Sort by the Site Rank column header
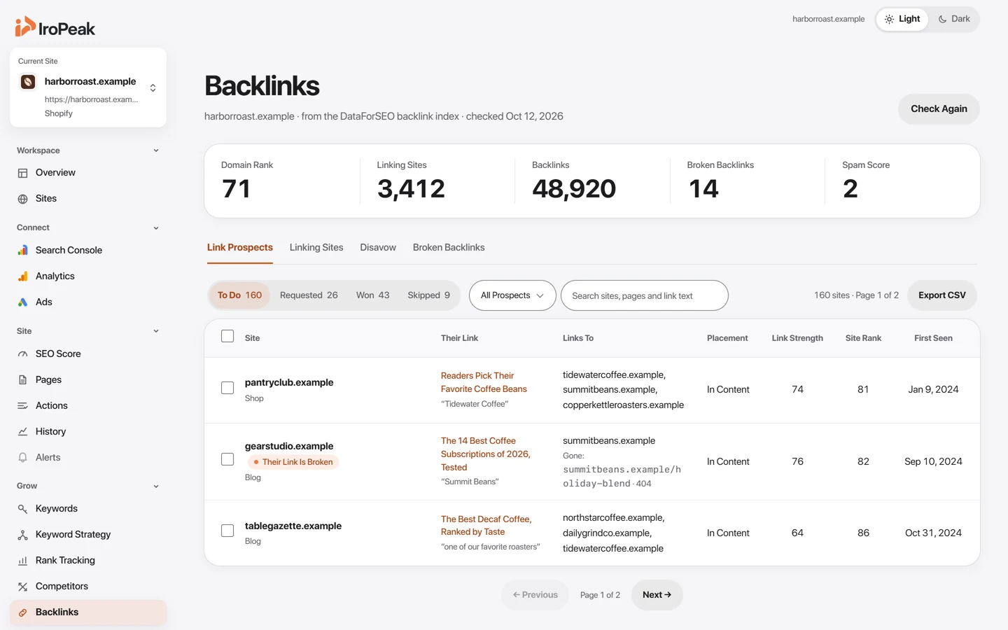 click(x=863, y=338)
